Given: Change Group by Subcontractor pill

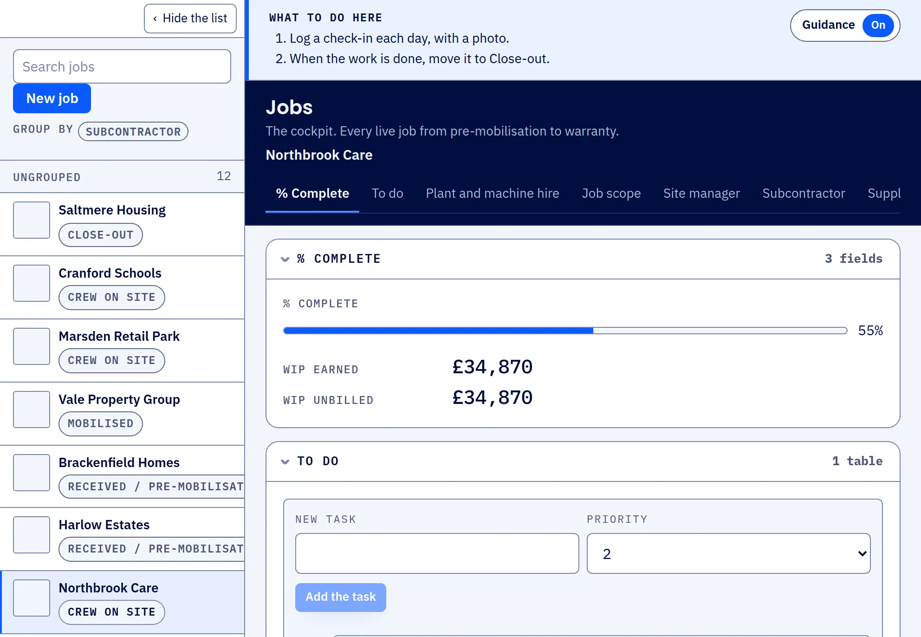Looking at the screenshot, I should (133, 131).
